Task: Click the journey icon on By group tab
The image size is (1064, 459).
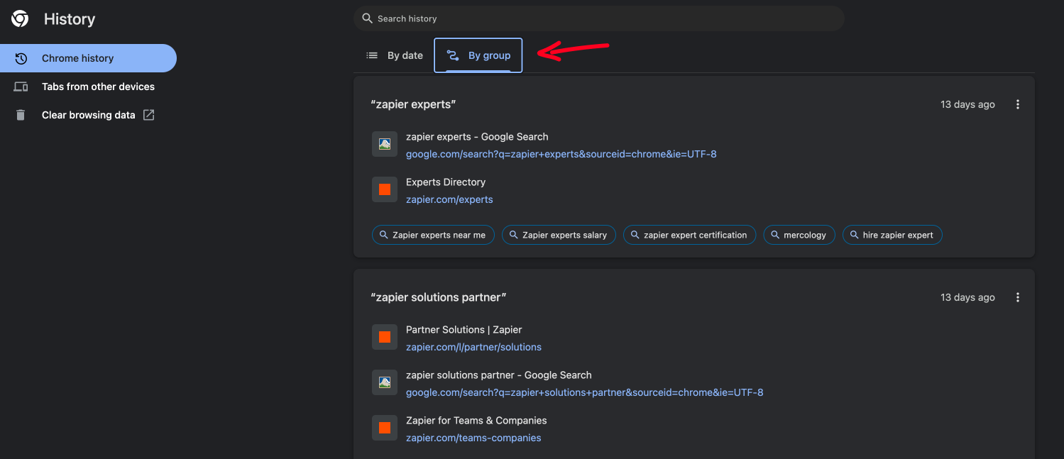Action: pyautogui.click(x=453, y=55)
